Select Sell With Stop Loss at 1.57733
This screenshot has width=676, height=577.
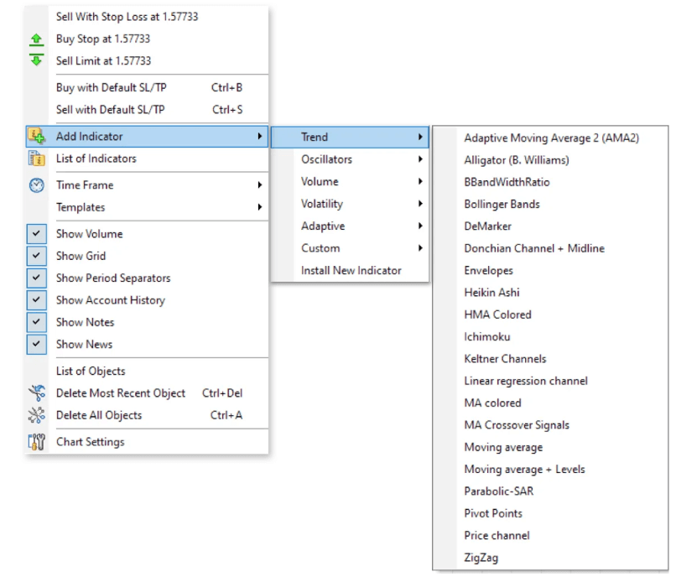127,17
